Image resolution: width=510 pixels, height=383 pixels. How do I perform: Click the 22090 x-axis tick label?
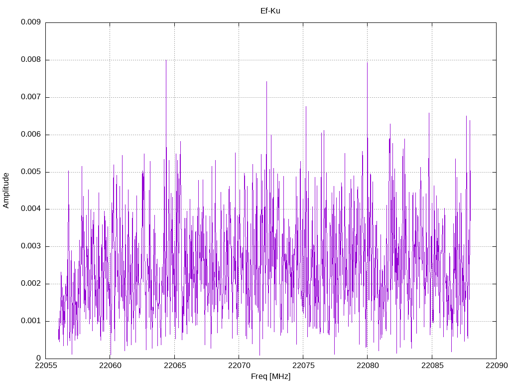(x=496, y=366)
